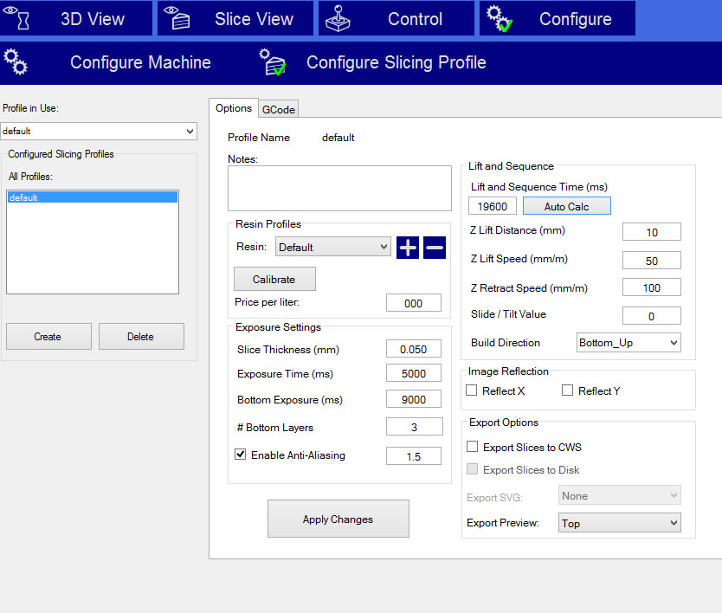The height and width of the screenshot is (613, 722).
Task: Click the Configure gears icon
Action: point(499,18)
